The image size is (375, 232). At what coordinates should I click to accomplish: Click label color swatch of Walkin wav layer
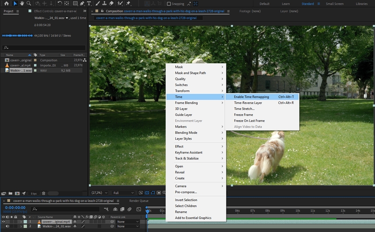click(x=25, y=226)
